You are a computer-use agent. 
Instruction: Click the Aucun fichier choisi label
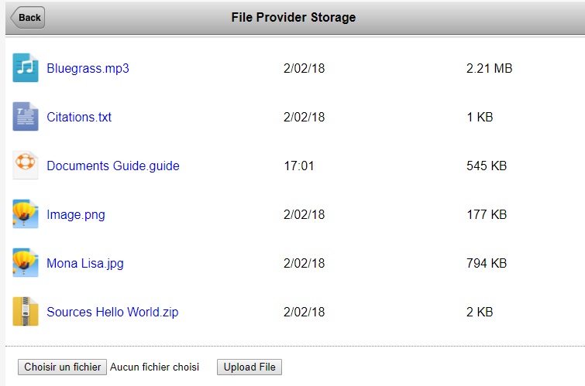(154, 367)
